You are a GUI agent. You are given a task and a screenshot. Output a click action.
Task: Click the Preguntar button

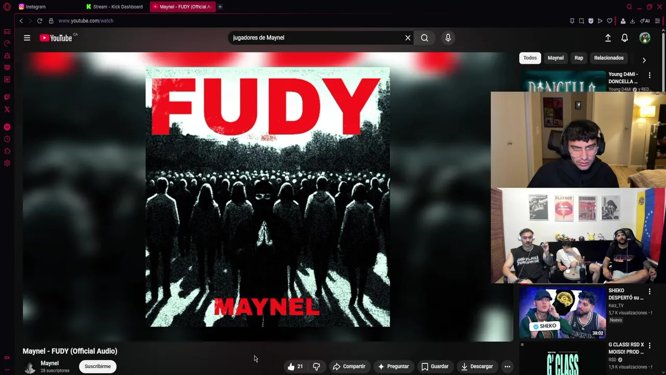pos(393,367)
